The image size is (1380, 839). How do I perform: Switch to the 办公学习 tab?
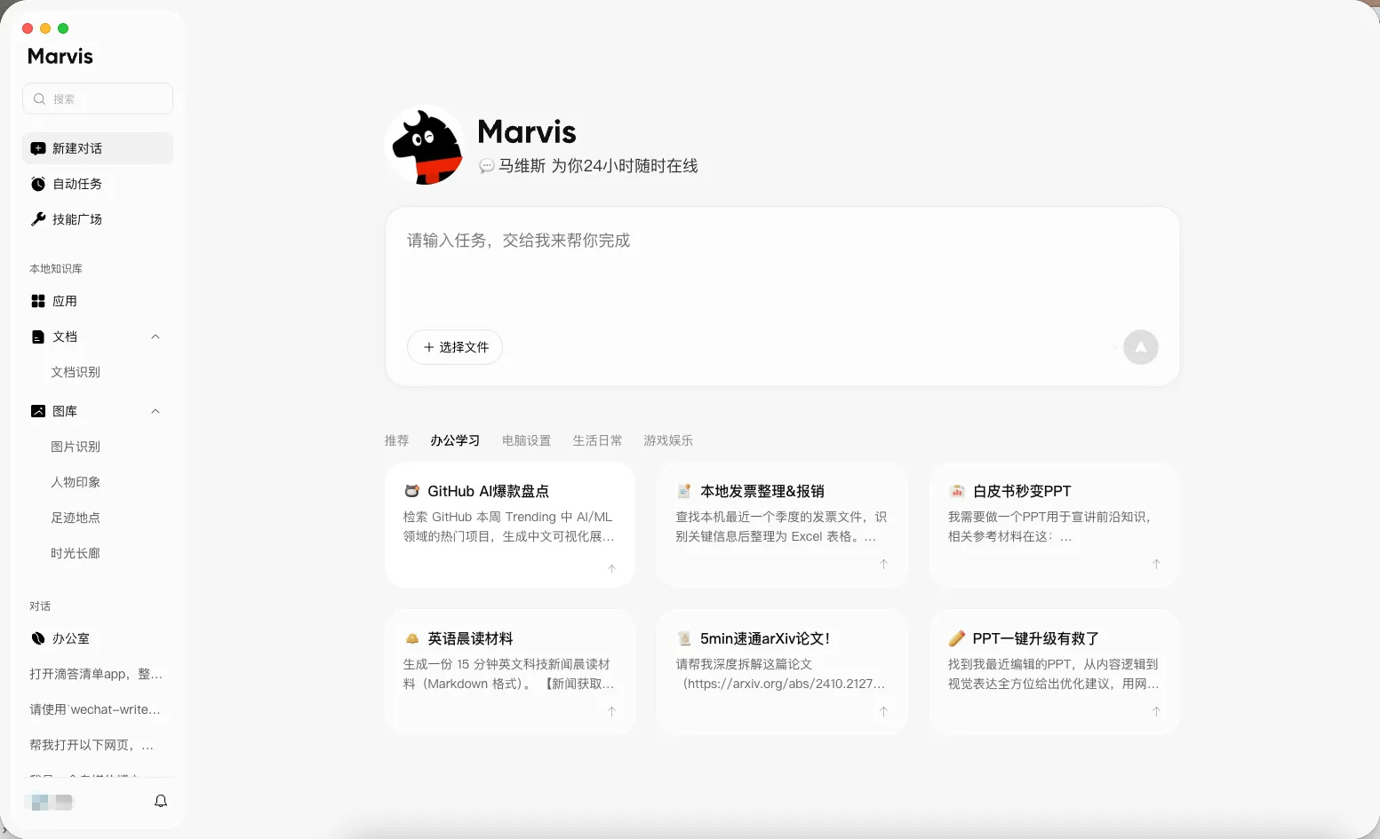[455, 440]
